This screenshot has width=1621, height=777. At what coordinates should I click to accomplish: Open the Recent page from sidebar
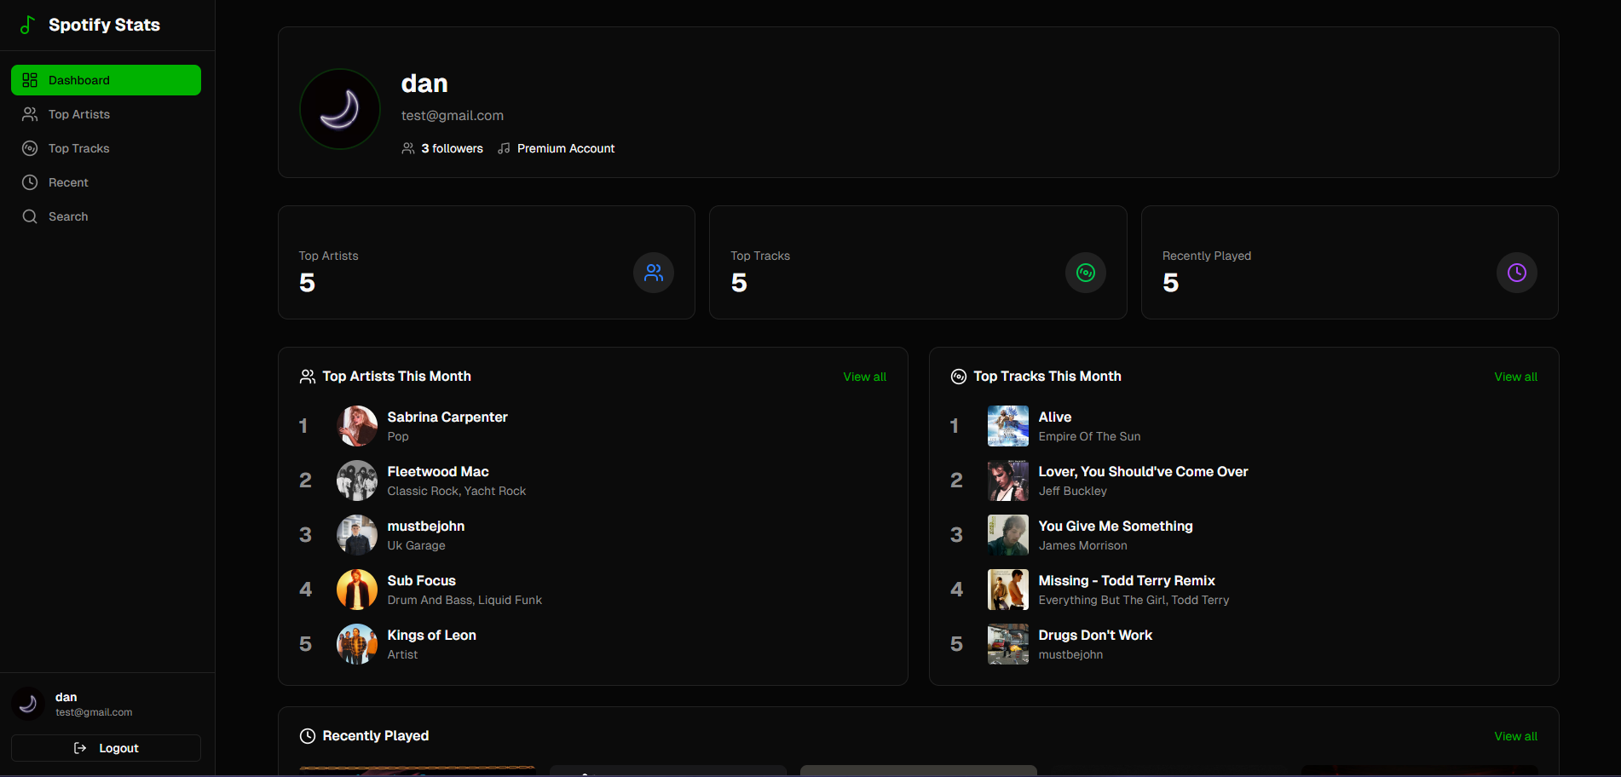pyautogui.click(x=68, y=182)
